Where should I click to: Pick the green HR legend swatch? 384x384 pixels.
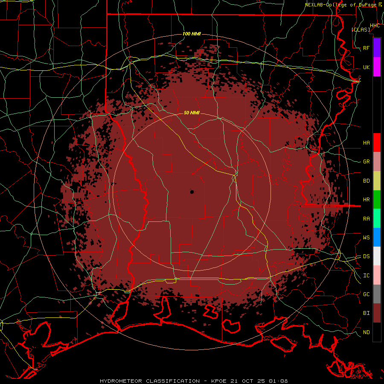tap(377, 200)
